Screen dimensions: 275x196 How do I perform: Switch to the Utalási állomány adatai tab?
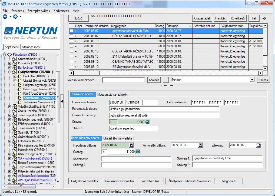click(x=118, y=138)
